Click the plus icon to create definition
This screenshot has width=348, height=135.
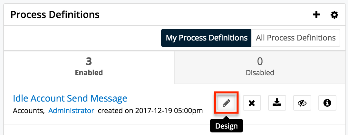(316, 14)
